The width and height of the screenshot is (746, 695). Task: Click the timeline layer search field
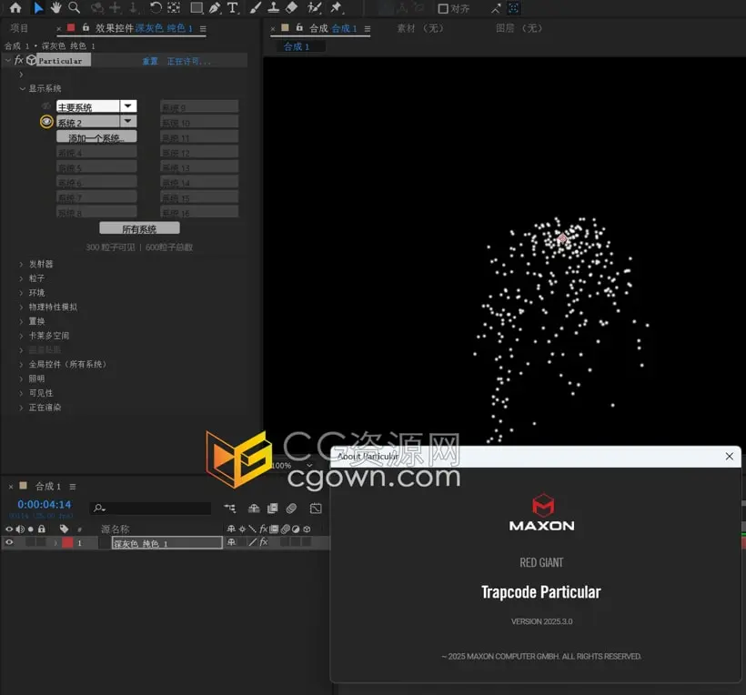tap(150, 508)
